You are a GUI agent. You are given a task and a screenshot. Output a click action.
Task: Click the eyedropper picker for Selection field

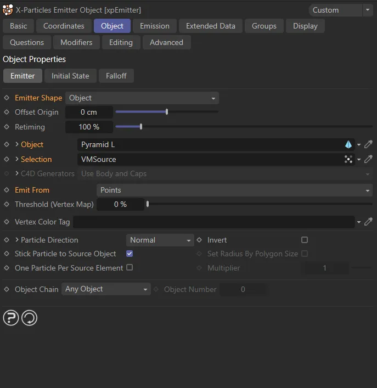(x=368, y=159)
